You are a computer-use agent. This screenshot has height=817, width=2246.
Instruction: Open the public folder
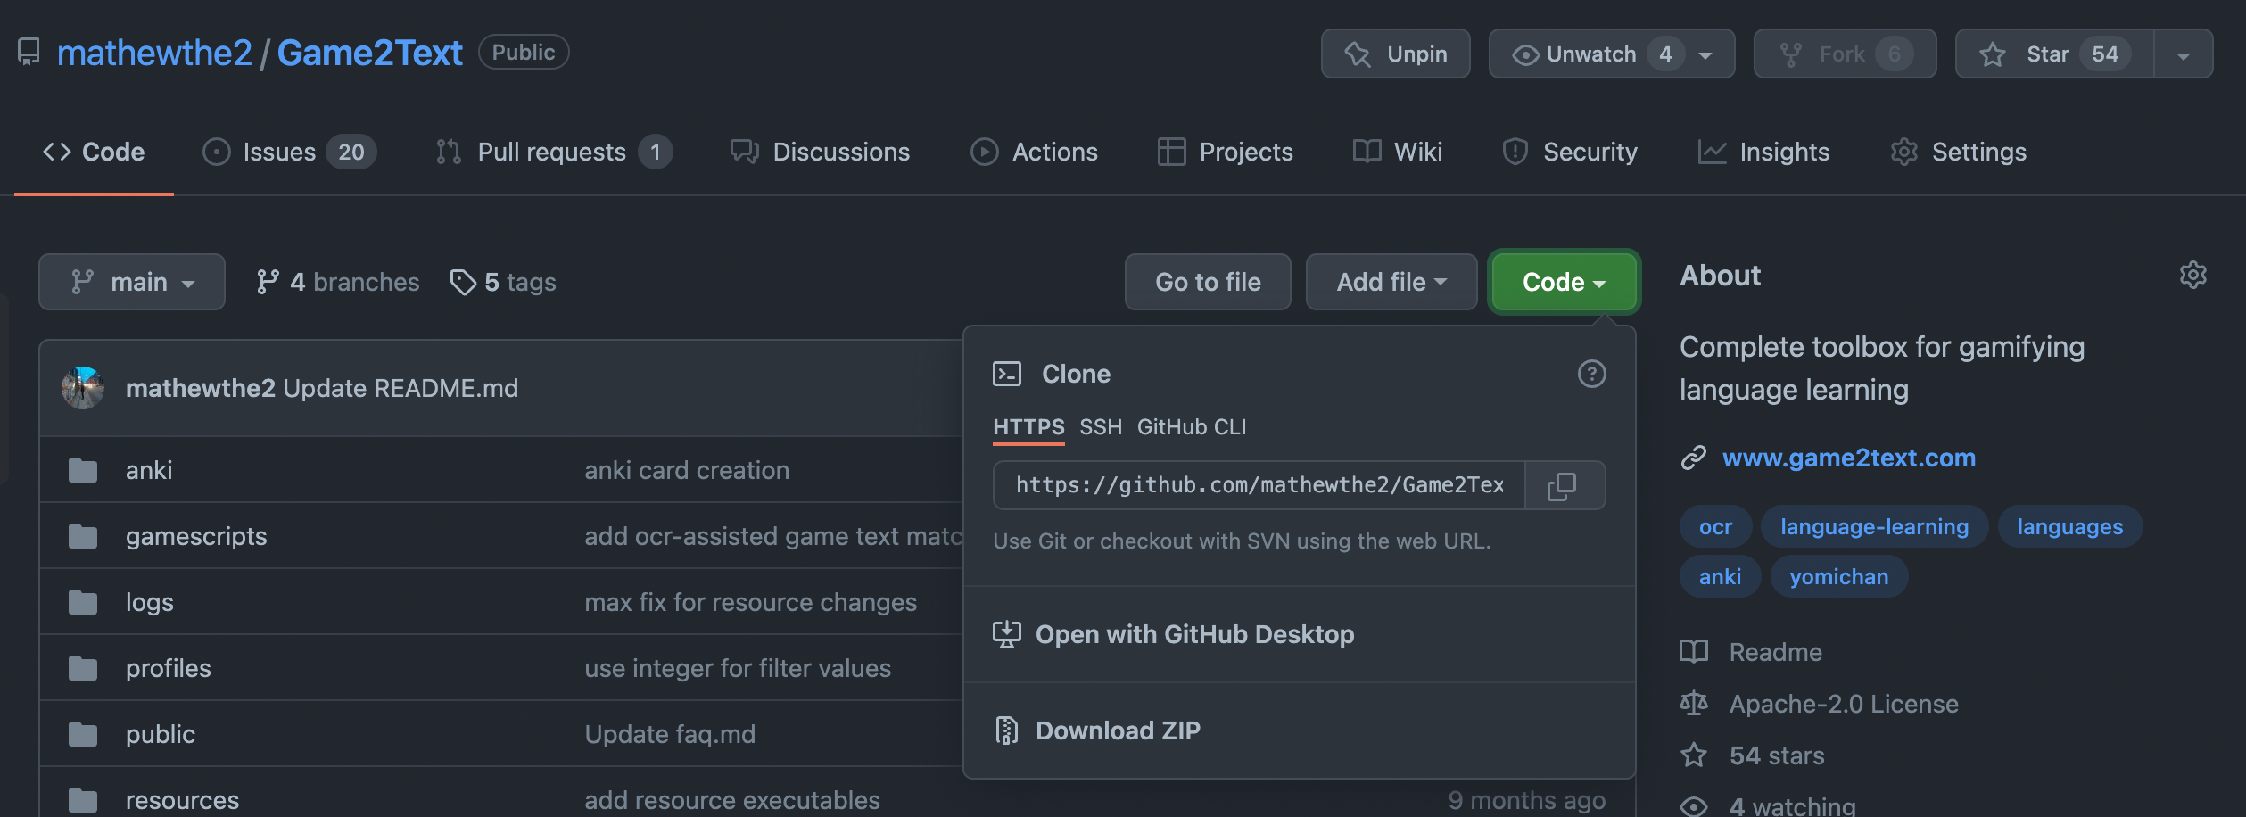tap(161, 734)
